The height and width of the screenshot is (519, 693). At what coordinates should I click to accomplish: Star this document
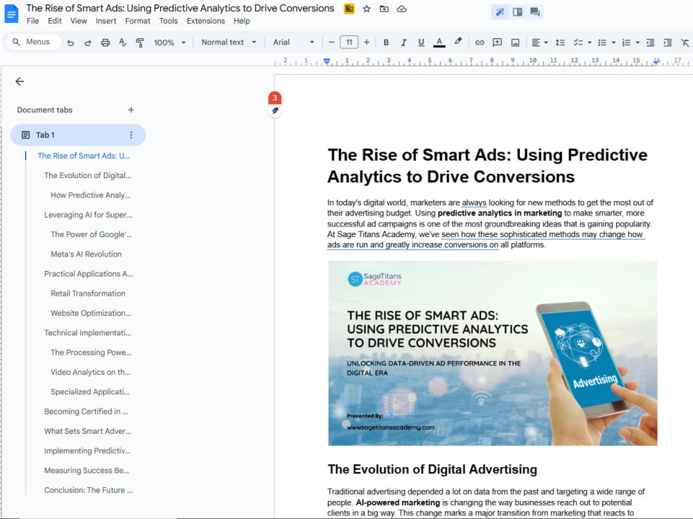click(x=367, y=9)
